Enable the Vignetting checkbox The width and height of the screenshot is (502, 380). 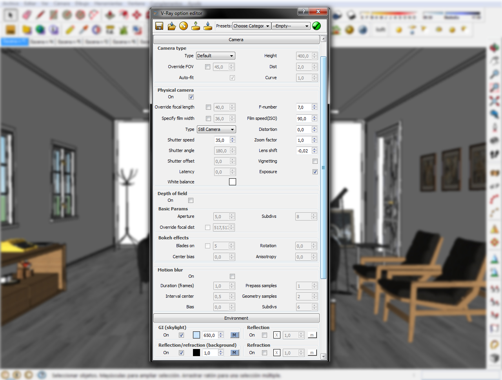click(315, 161)
